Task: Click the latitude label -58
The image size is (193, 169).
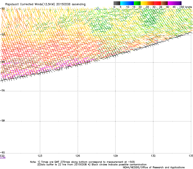Action: coord(2,121)
